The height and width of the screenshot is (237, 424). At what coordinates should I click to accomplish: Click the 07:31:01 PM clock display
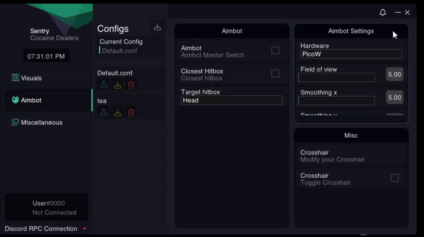[x=46, y=56]
